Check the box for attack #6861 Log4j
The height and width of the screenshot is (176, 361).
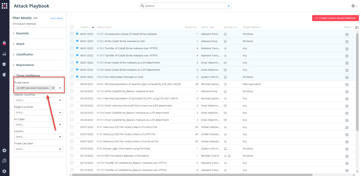[x=72, y=84]
